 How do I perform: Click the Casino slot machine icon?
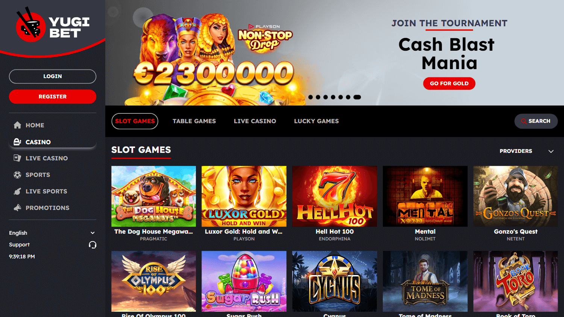coord(17,142)
